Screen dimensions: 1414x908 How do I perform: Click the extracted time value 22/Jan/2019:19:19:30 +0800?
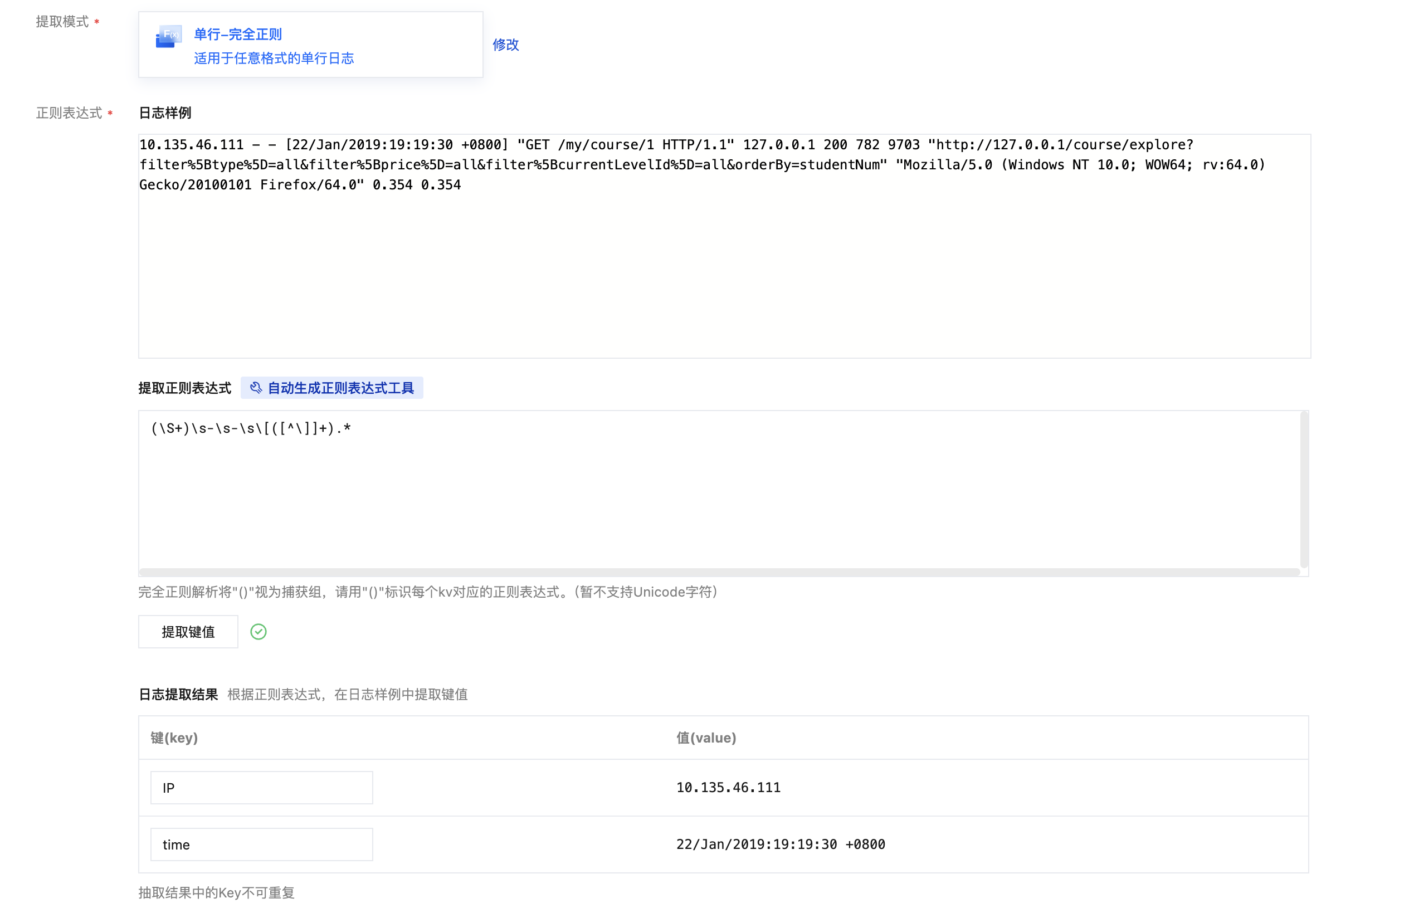780,844
